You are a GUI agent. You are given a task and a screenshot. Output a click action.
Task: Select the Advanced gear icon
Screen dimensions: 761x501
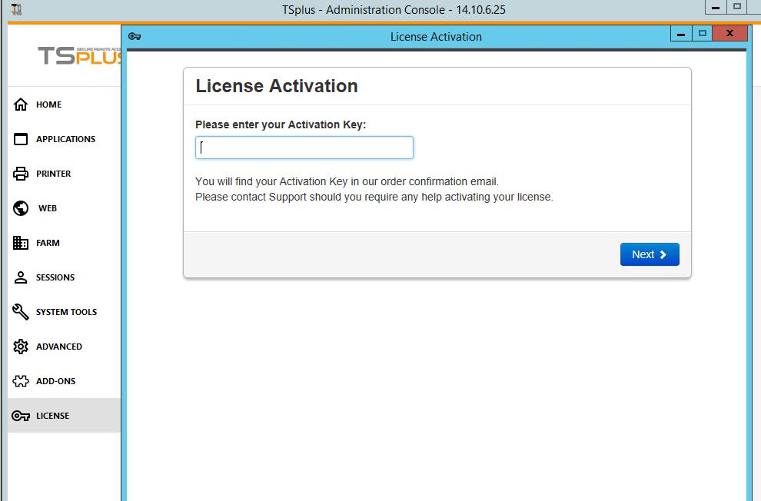21,347
